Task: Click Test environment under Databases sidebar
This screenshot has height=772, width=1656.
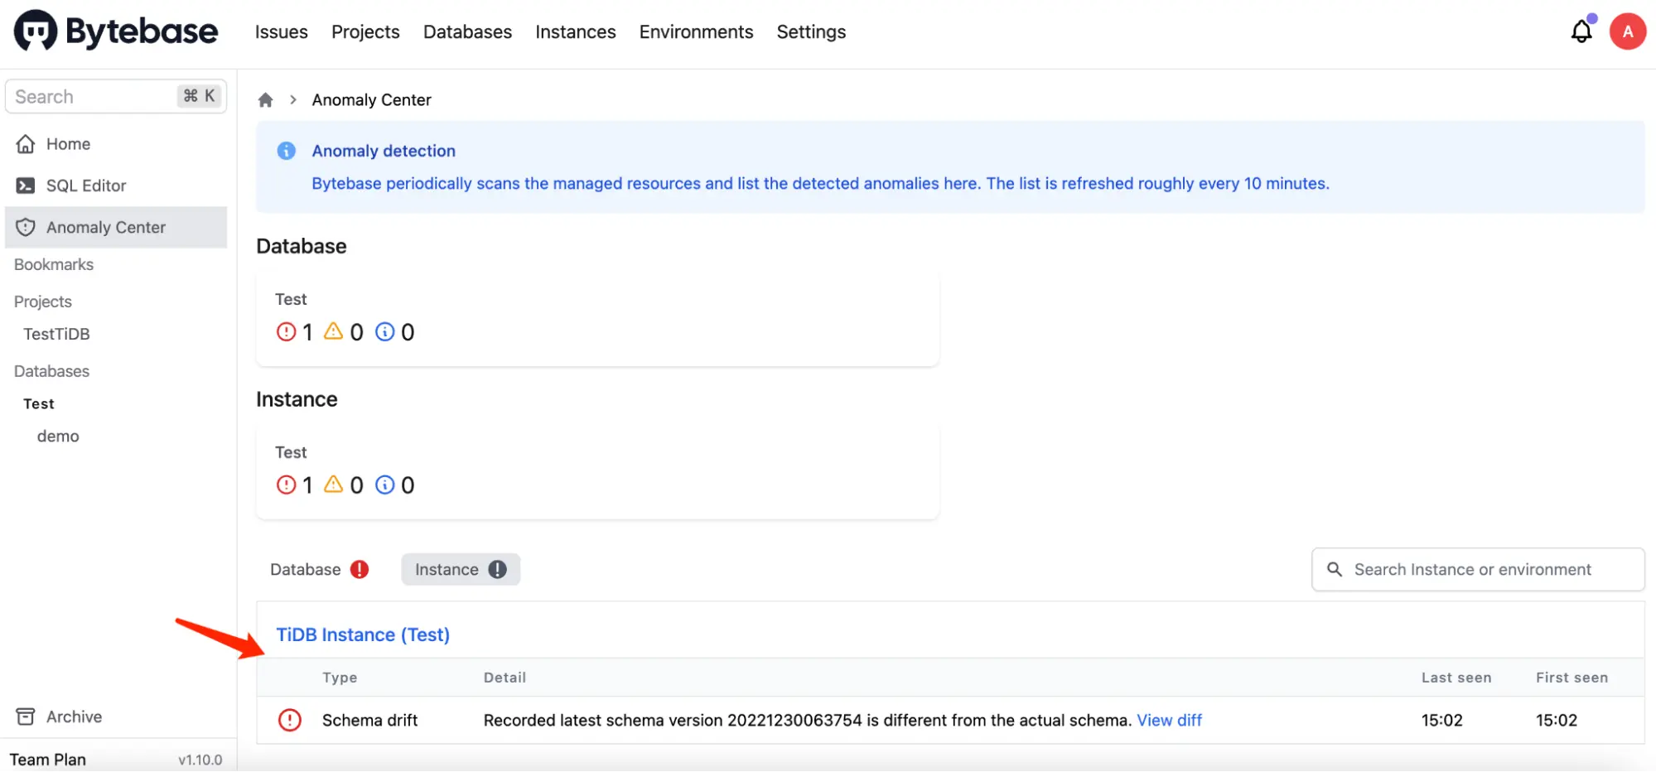Action: [38, 404]
